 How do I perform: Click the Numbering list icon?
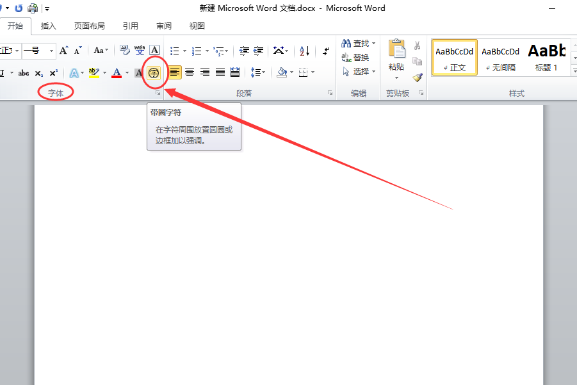coord(197,51)
